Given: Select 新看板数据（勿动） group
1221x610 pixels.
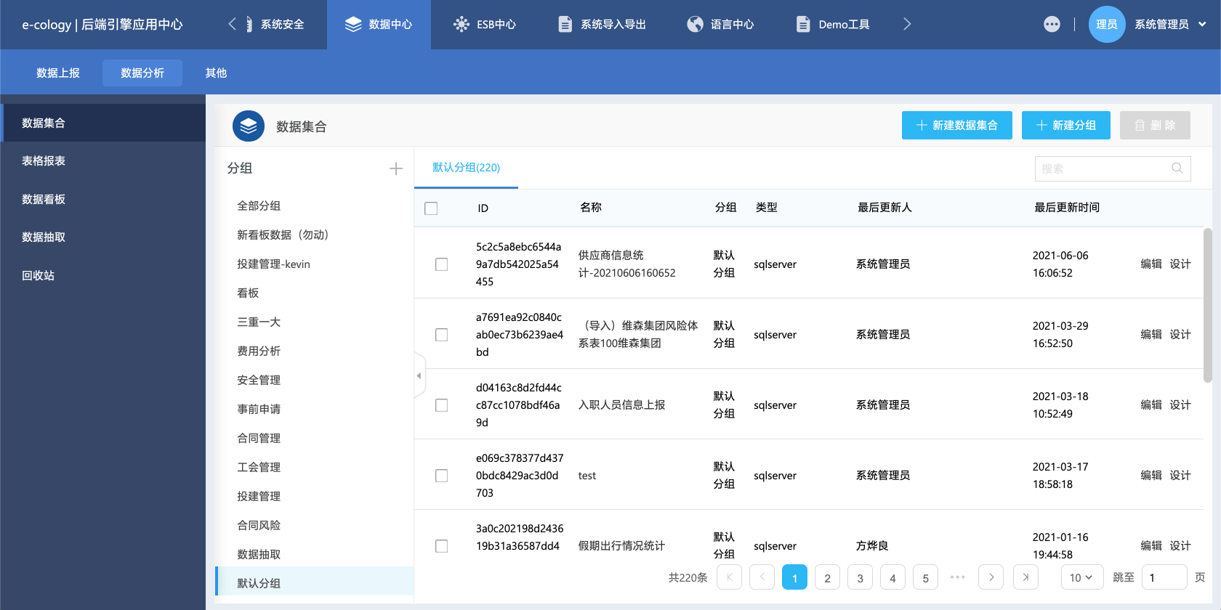Looking at the screenshot, I should 314,235.
